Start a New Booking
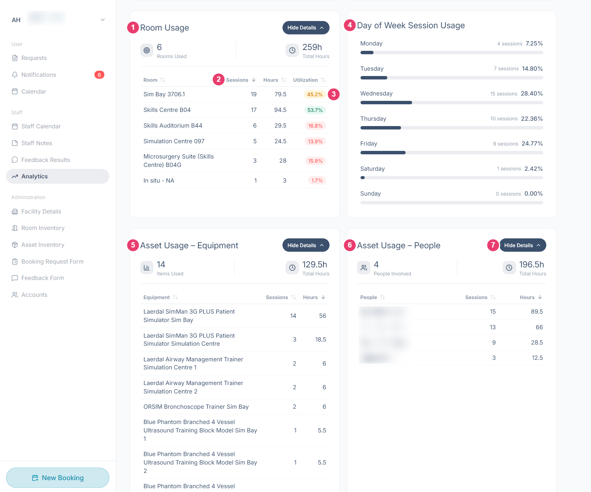591x492 pixels. click(58, 477)
